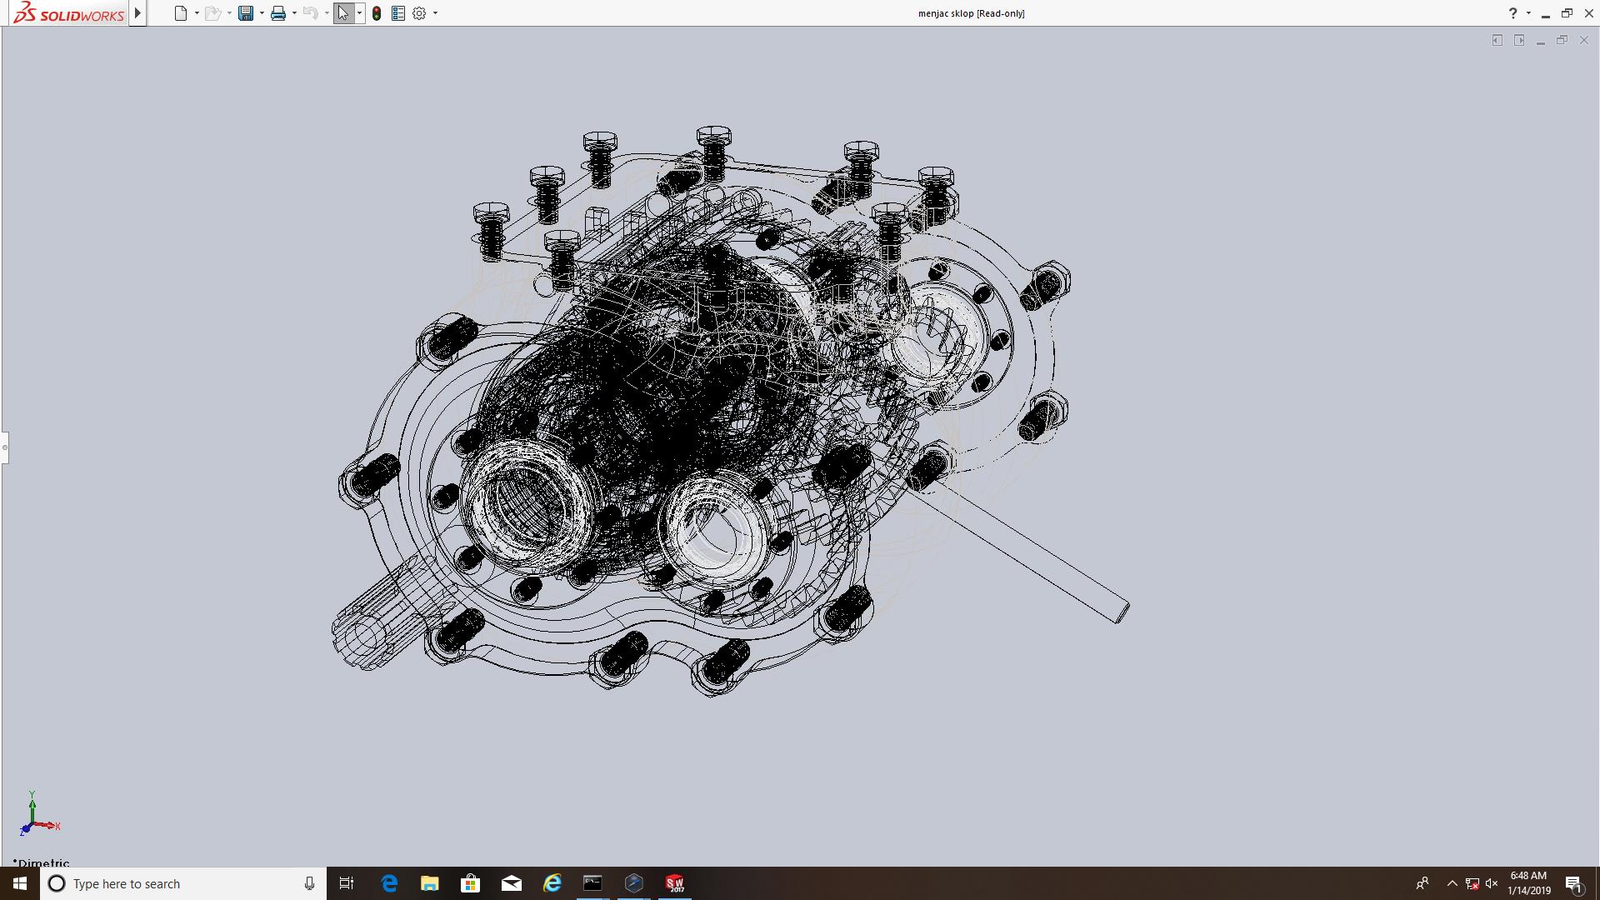Toggle the Select cursor tool
This screenshot has height=900, width=1600.
pyautogui.click(x=343, y=13)
